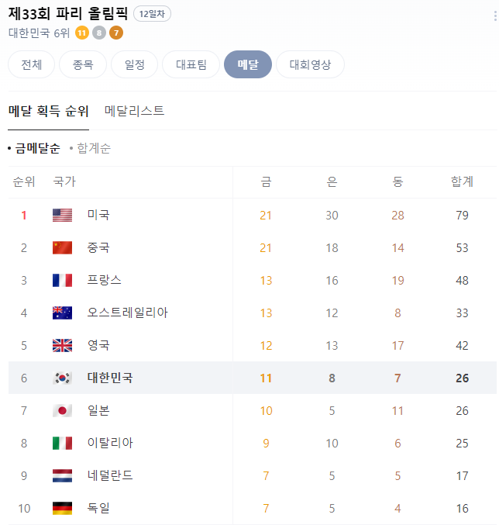Switch to the 메달리스트 tab
499x525 pixels.
coord(134,111)
